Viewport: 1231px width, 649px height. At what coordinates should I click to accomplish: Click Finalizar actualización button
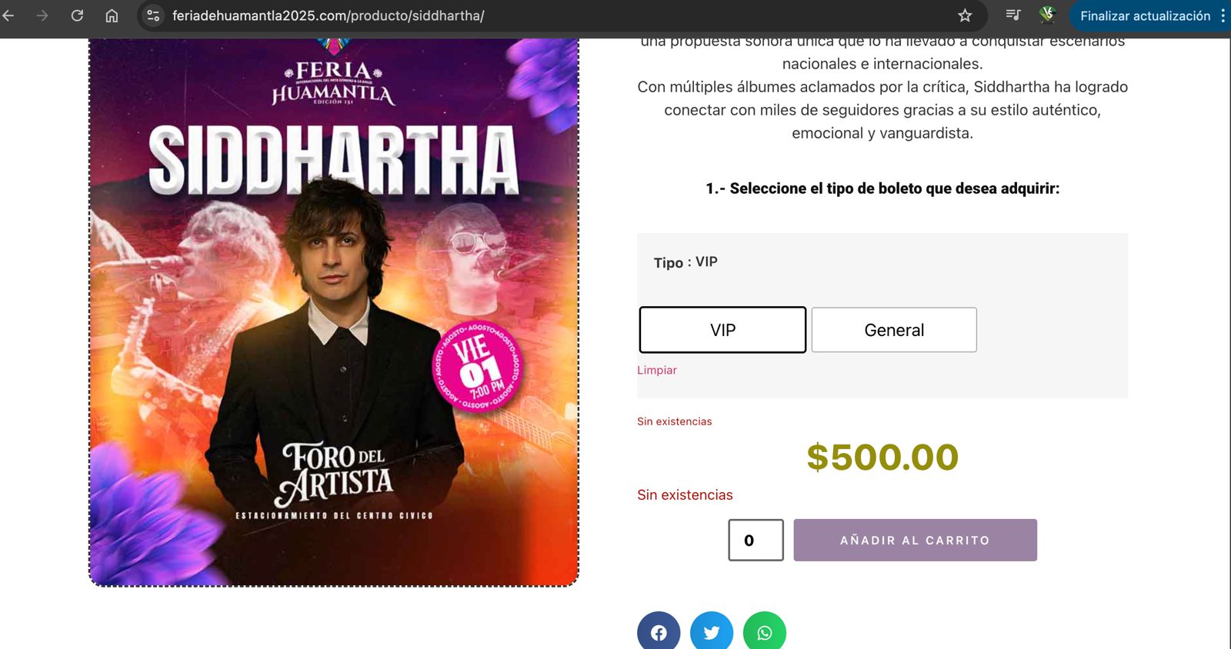(x=1145, y=15)
